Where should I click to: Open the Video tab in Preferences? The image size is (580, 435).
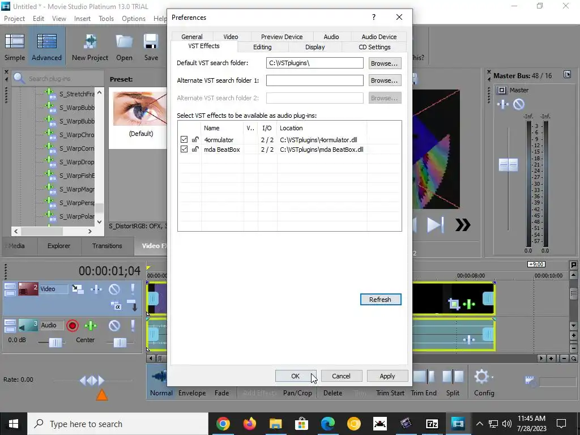pos(231,37)
